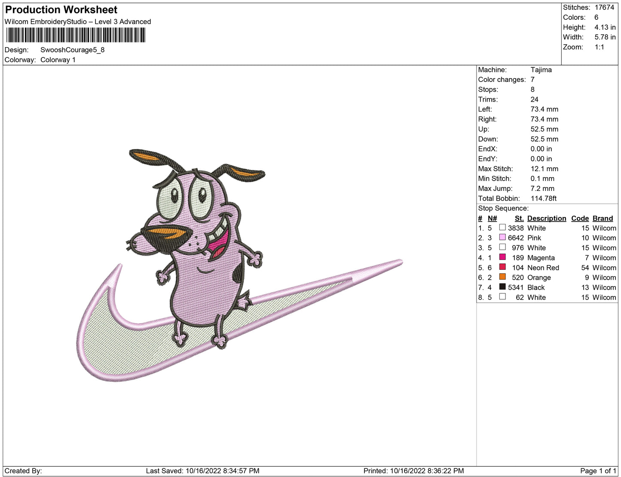Screen dimensions: 621x477
Task: Click the orange swatch in the 520 row
Action: (x=502, y=277)
